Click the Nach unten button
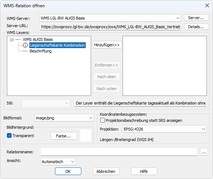Screen dimensions: 213x179 (107, 89)
